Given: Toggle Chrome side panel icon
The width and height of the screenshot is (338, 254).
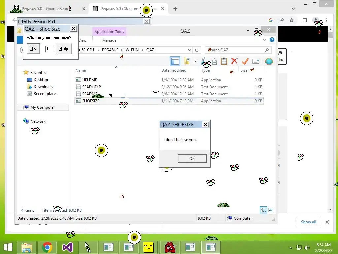Looking at the screenshot, I should pyautogui.click(x=305, y=20).
